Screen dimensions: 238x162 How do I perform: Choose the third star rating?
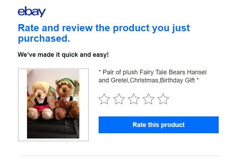click(x=133, y=99)
